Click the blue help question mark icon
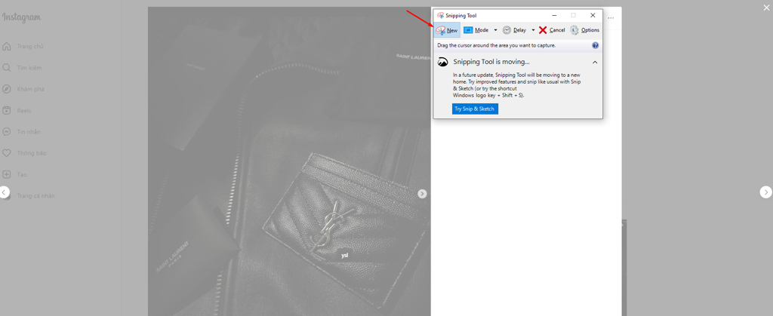Viewport: 773px width, 316px height. tap(595, 45)
